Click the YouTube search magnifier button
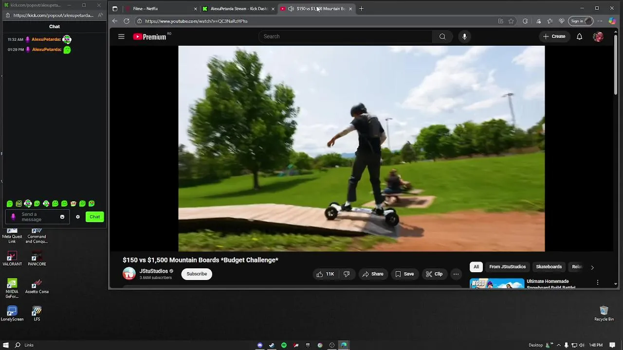This screenshot has height=350, width=623. pos(442,36)
